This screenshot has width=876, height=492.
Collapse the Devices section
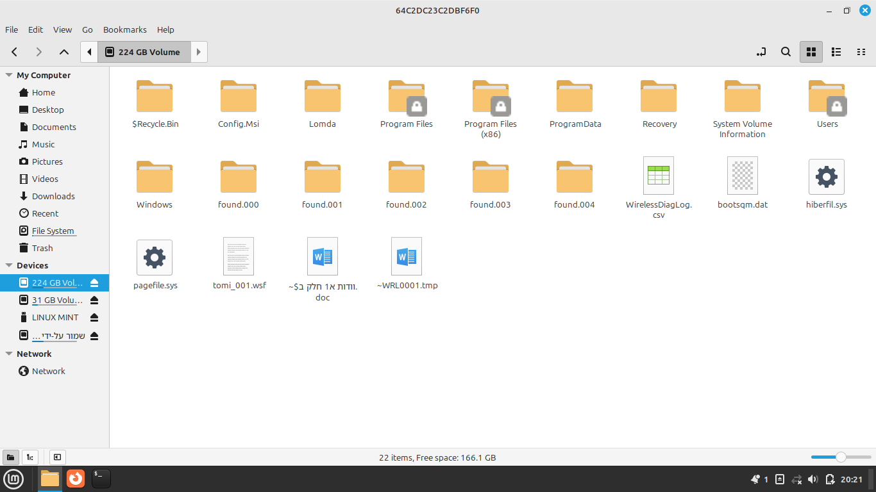9,265
